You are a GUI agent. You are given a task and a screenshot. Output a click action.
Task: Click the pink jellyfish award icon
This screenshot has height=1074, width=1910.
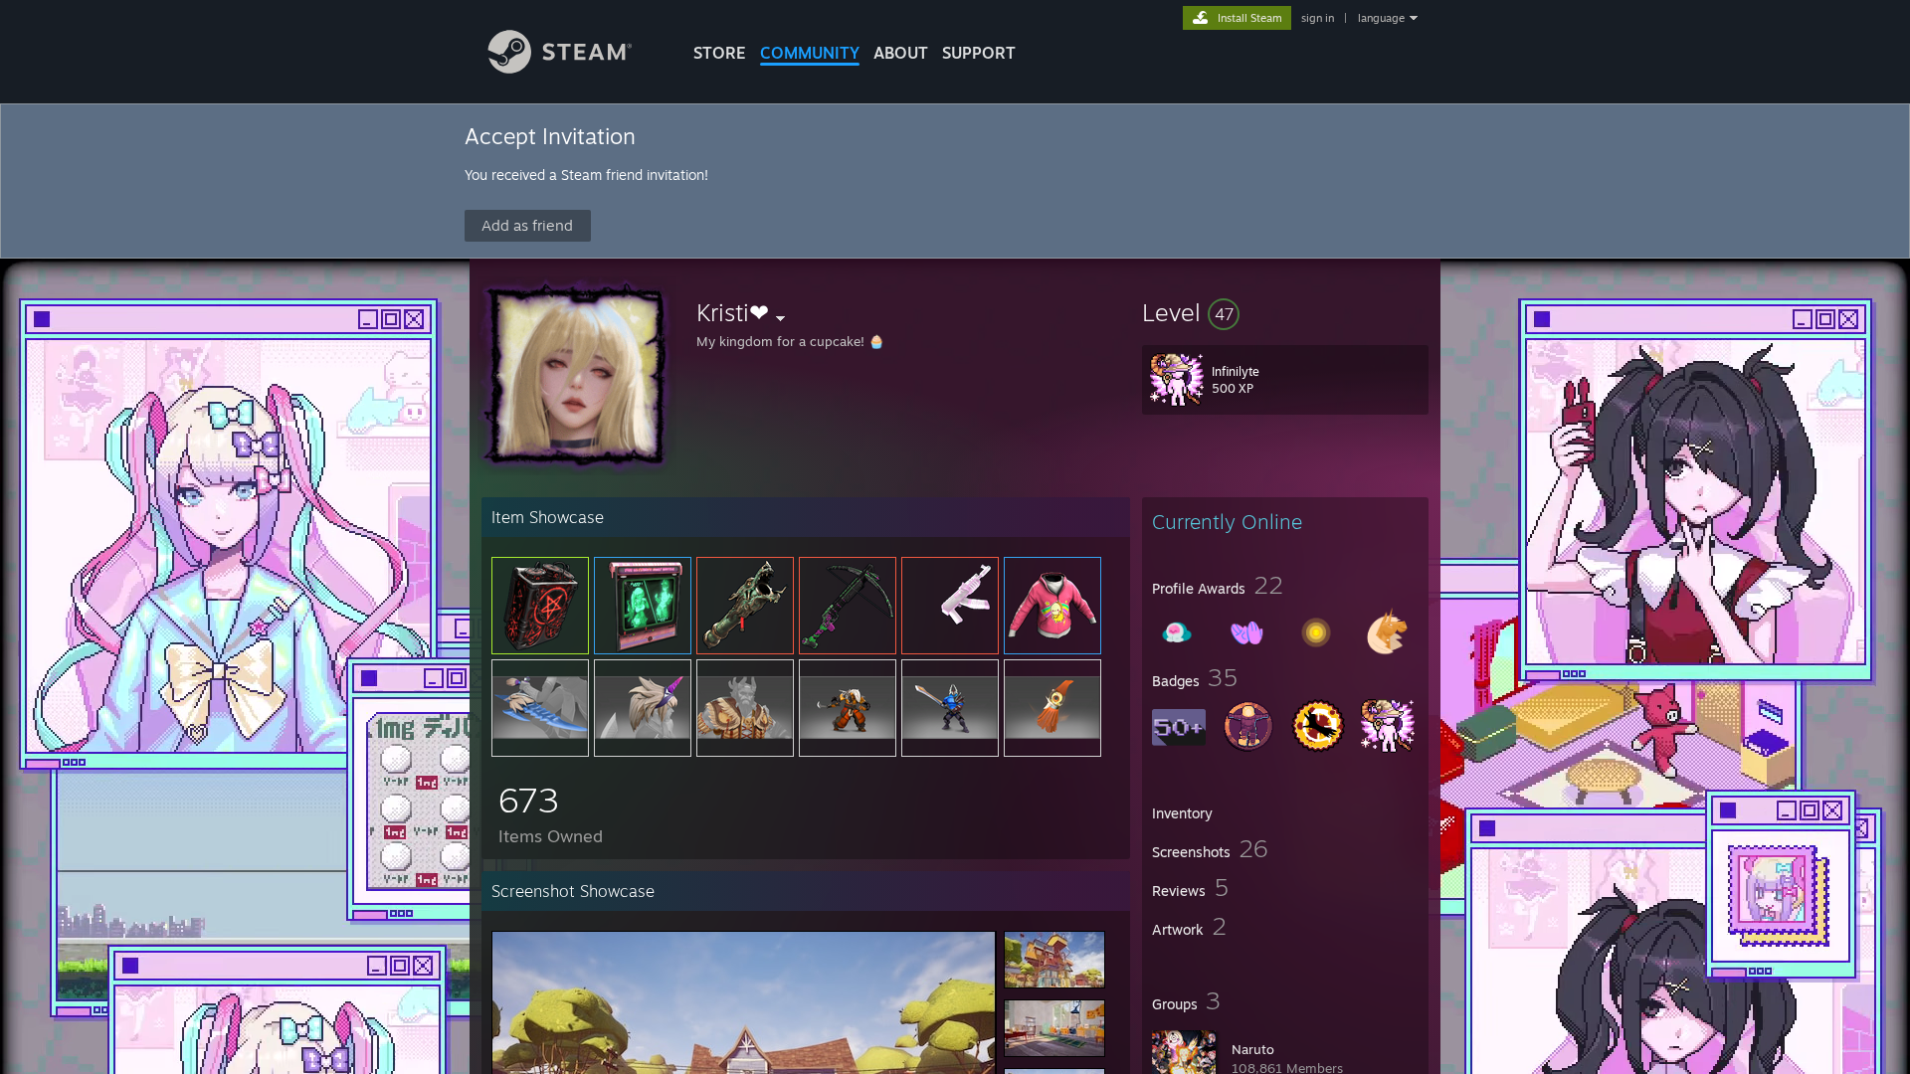pyautogui.click(x=1177, y=632)
